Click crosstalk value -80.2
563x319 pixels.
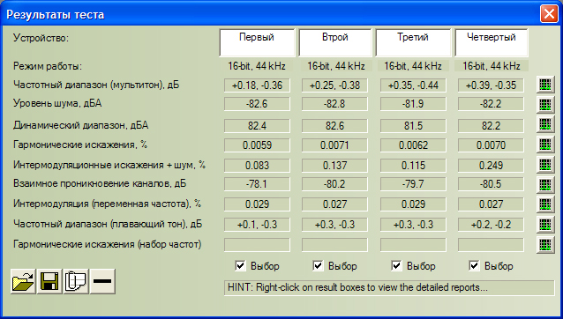coord(334,184)
